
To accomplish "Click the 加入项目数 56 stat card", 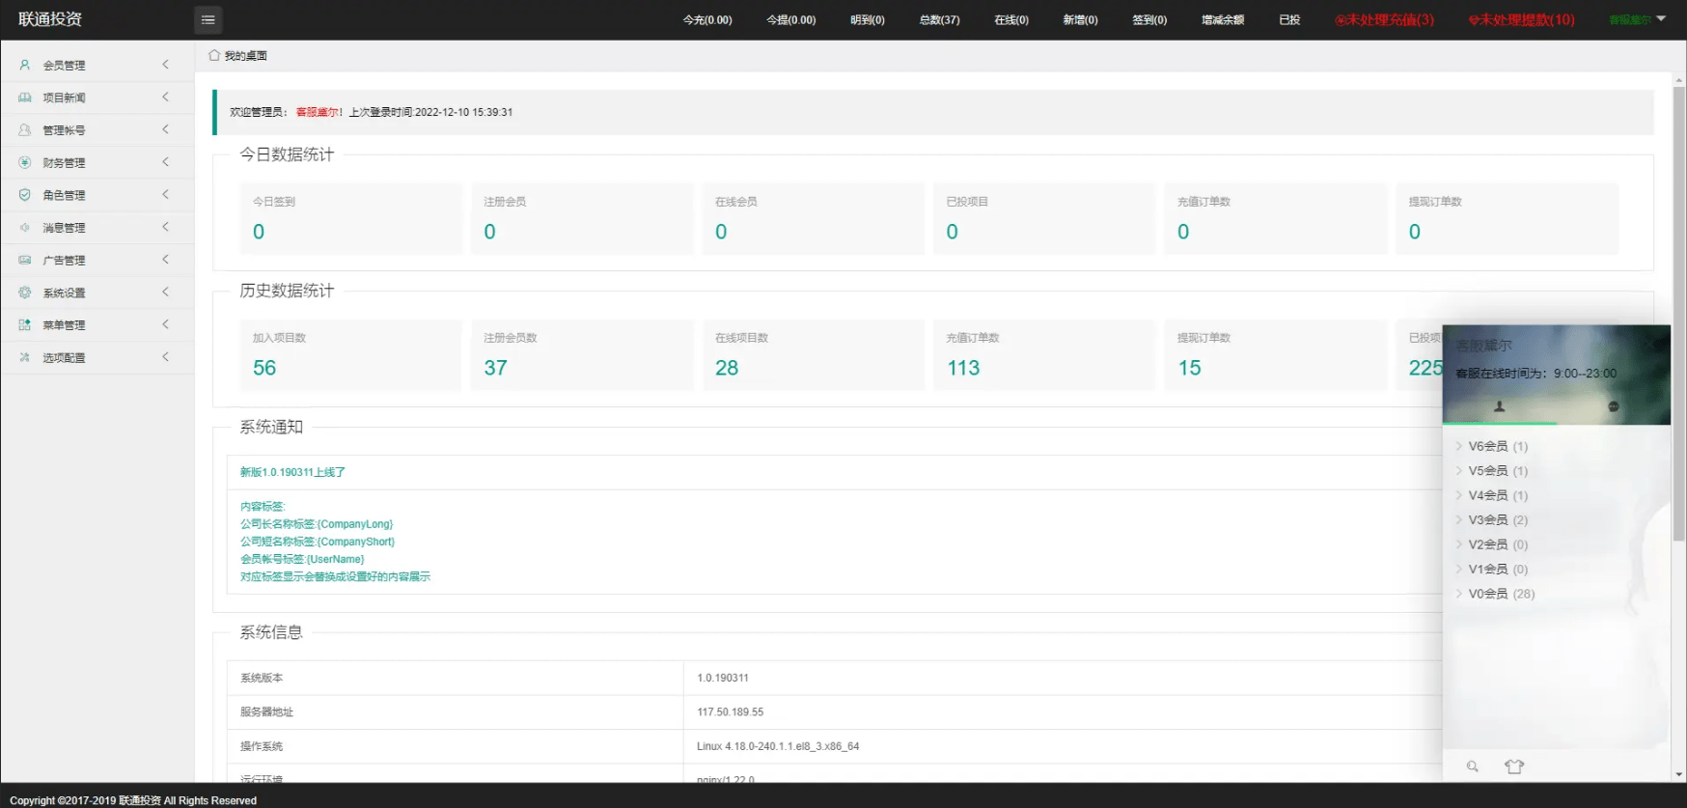I will pos(351,354).
